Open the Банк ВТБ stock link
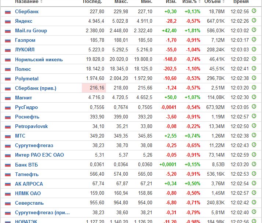262x223 pixels. coord(26,165)
